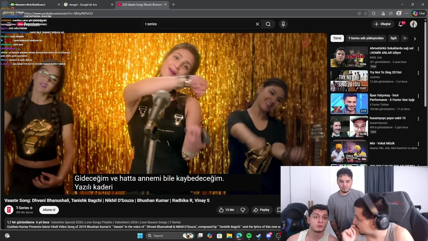Show more filter chips with arrow
Viewport: 428px width, 241px height.
pyautogui.click(x=415, y=38)
